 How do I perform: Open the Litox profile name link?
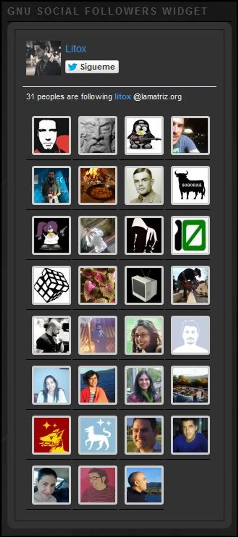point(76,49)
